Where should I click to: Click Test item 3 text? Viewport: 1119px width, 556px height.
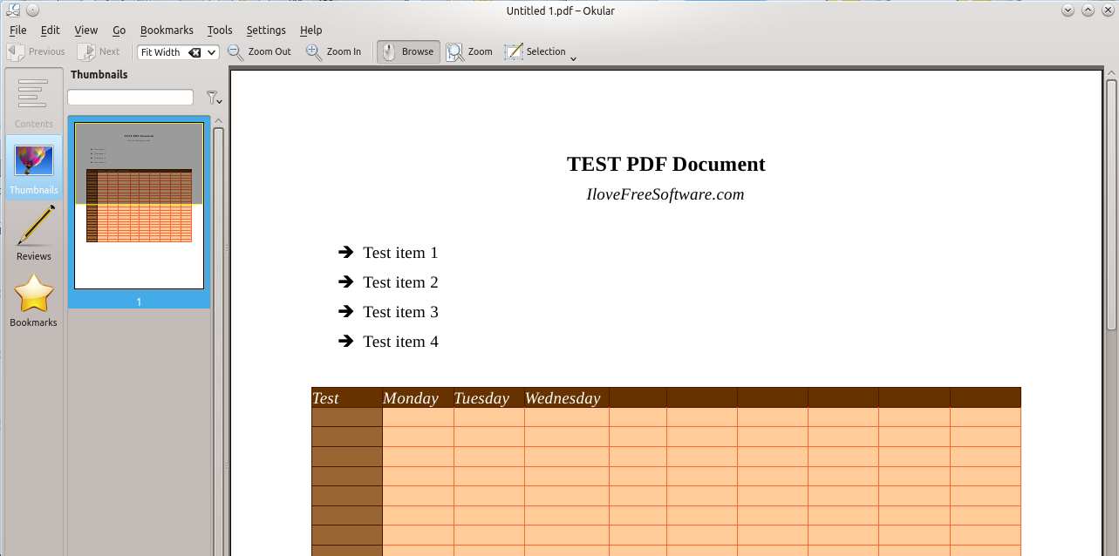pyautogui.click(x=400, y=312)
